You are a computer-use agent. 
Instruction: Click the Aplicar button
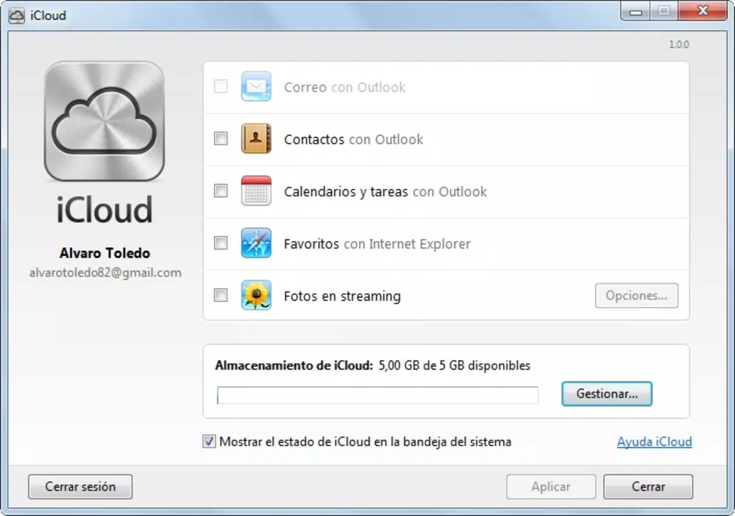pos(551,486)
